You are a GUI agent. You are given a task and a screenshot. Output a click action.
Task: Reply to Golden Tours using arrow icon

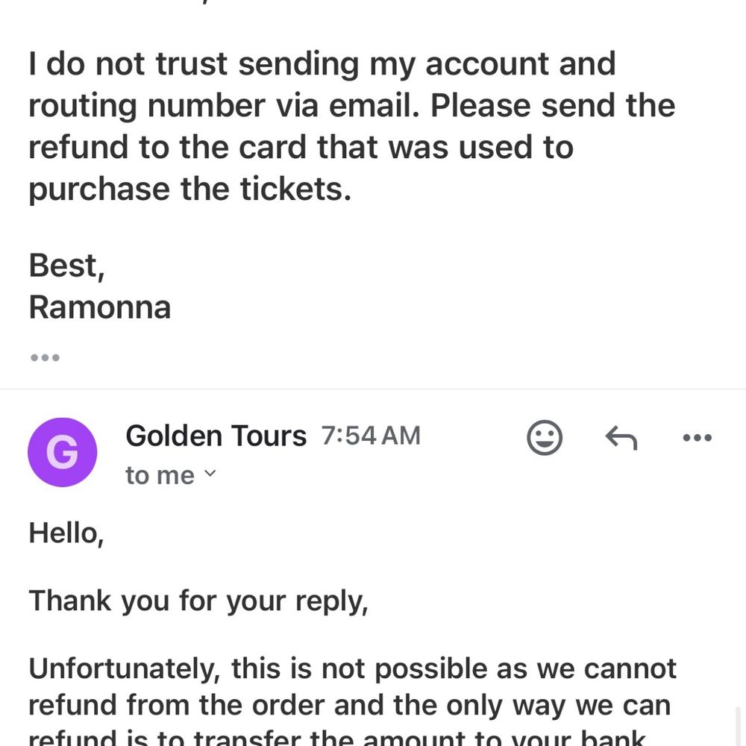tap(621, 438)
